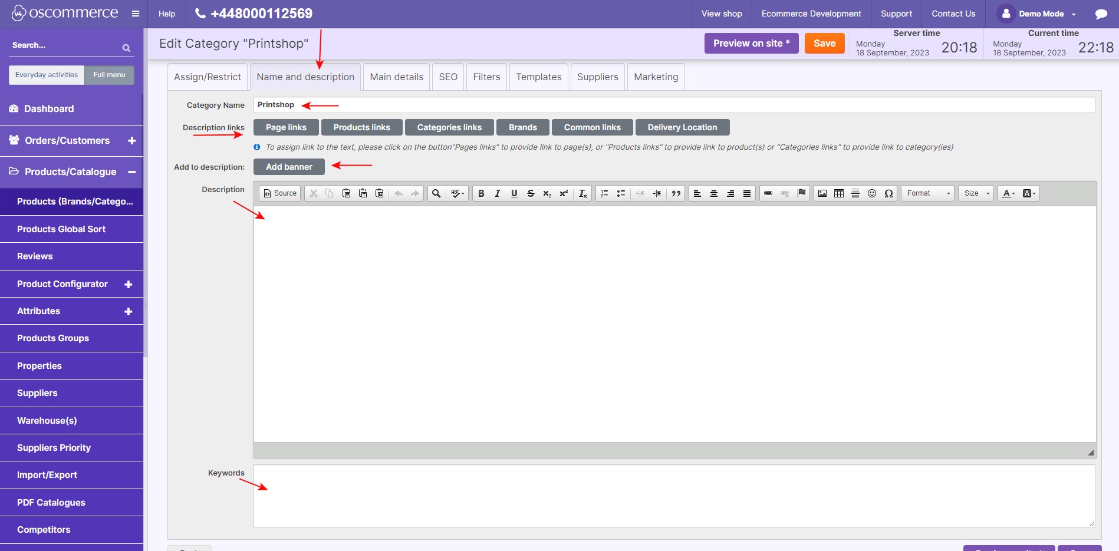
Task: Switch to the SEO tab
Action: point(448,77)
